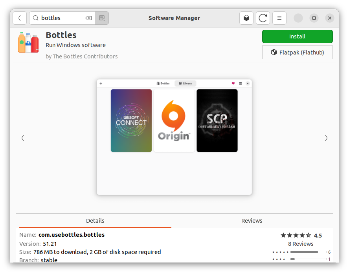This screenshot has width=349, height=274.
Task: Show the previous screenshot
Action: (x=23, y=138)
